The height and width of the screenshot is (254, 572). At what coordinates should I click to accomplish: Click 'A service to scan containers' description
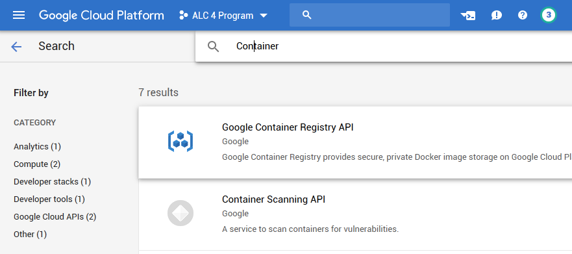(x=310, y=229)
